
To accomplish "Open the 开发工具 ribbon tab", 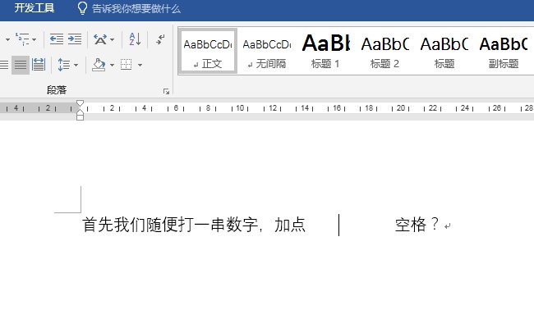I will click(34, 8).
